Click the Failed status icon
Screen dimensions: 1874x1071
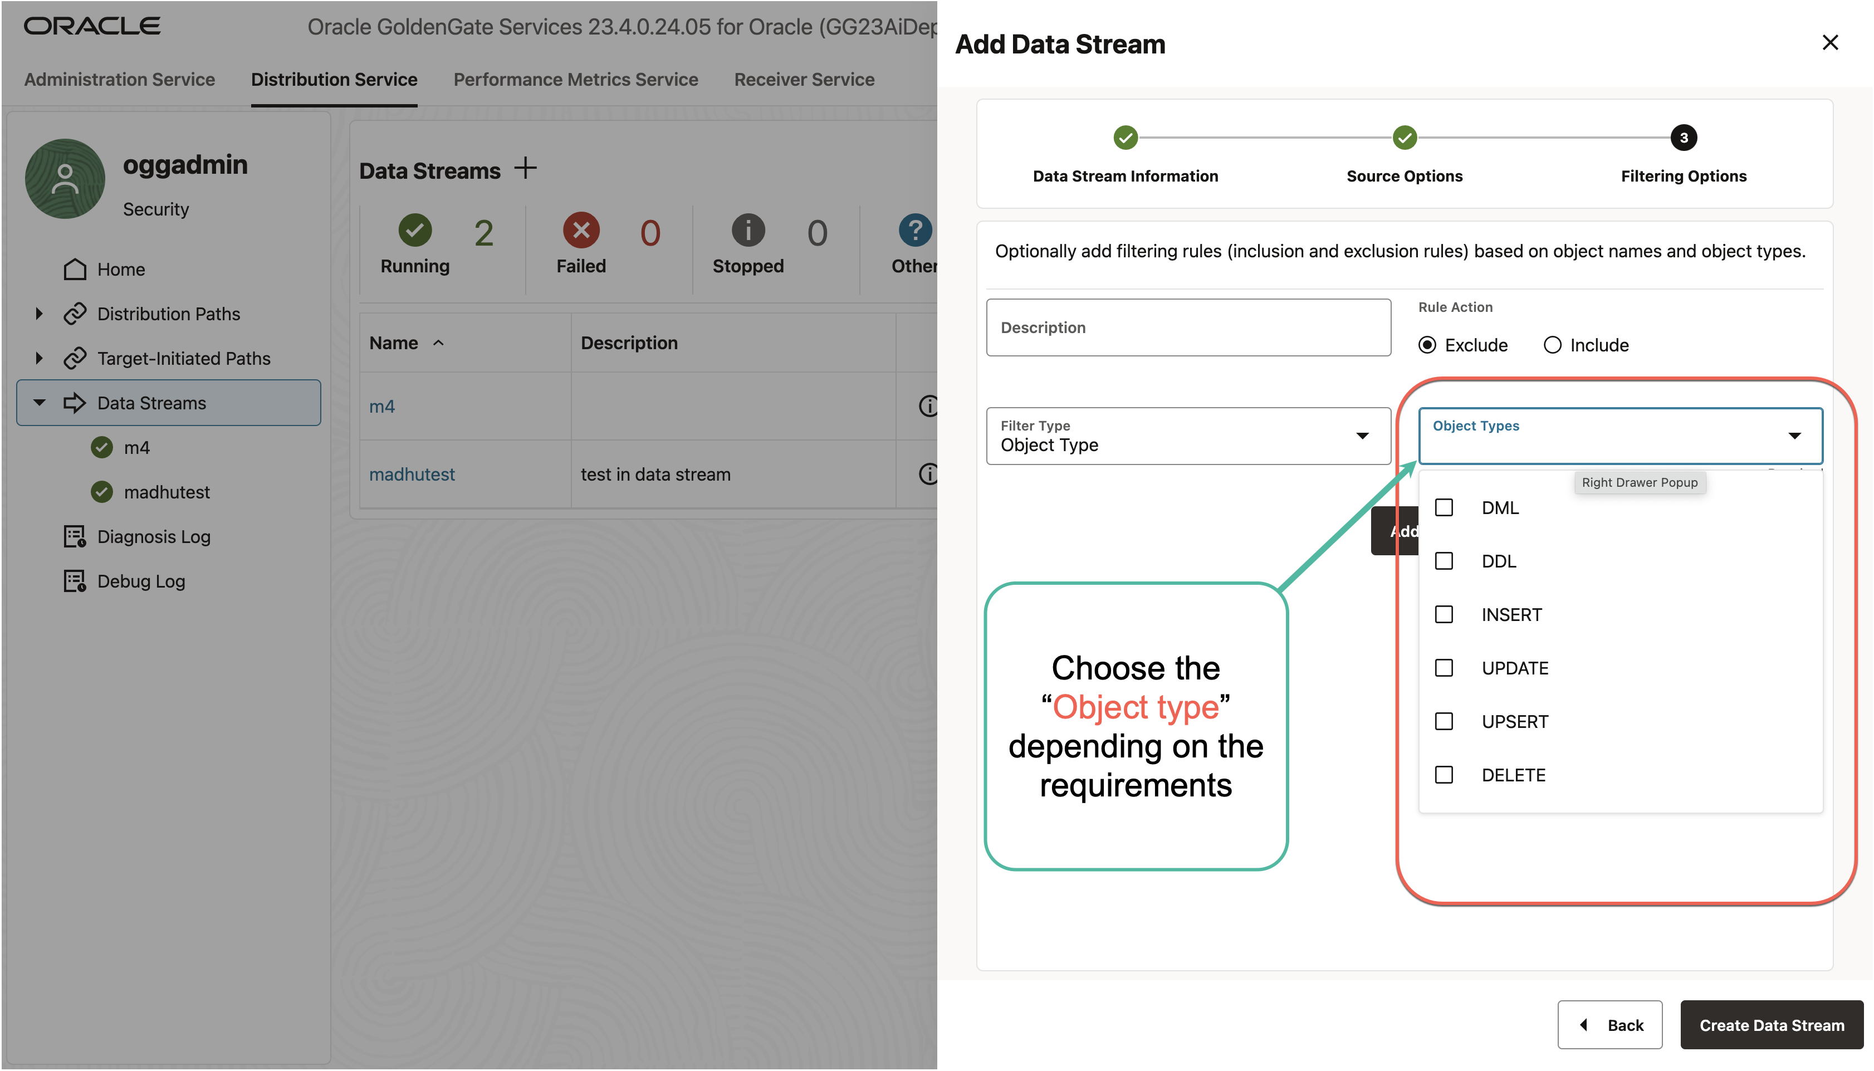[x=581, y=230]
